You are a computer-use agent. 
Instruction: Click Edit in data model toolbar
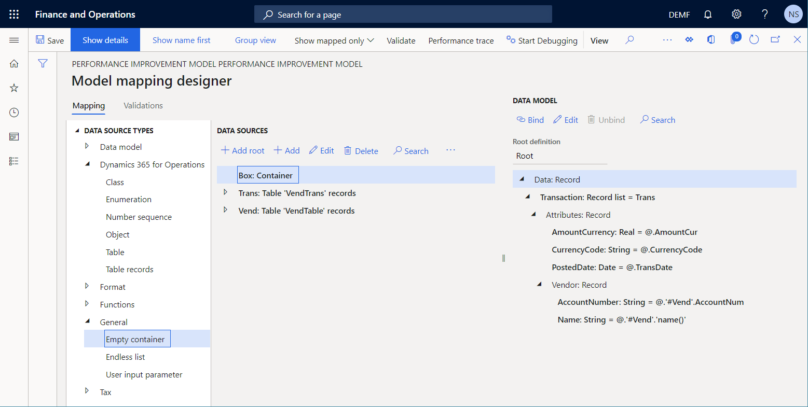pyautogui.click(x=566, y=120)
